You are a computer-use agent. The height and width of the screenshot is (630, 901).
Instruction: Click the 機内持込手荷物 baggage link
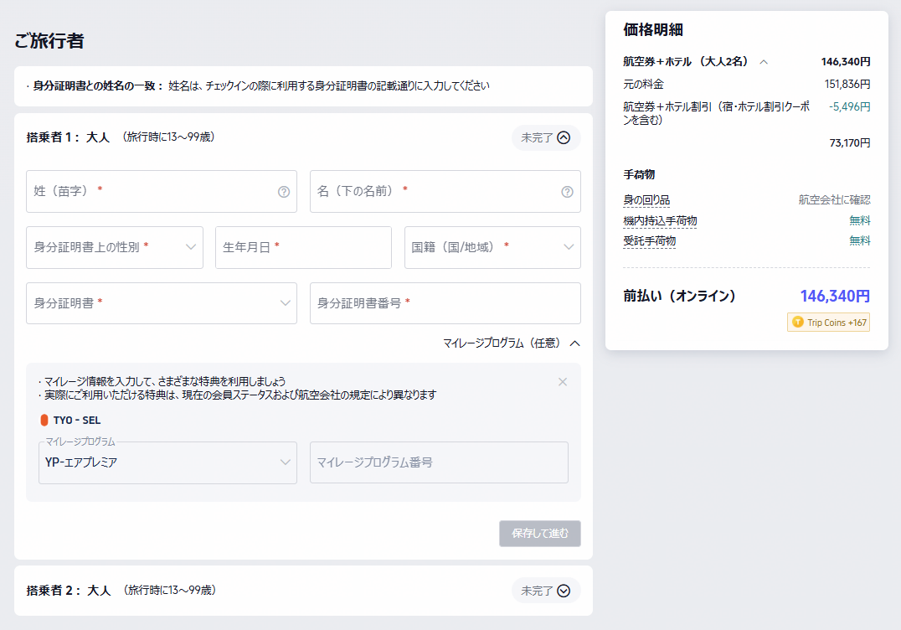point(660,220)
